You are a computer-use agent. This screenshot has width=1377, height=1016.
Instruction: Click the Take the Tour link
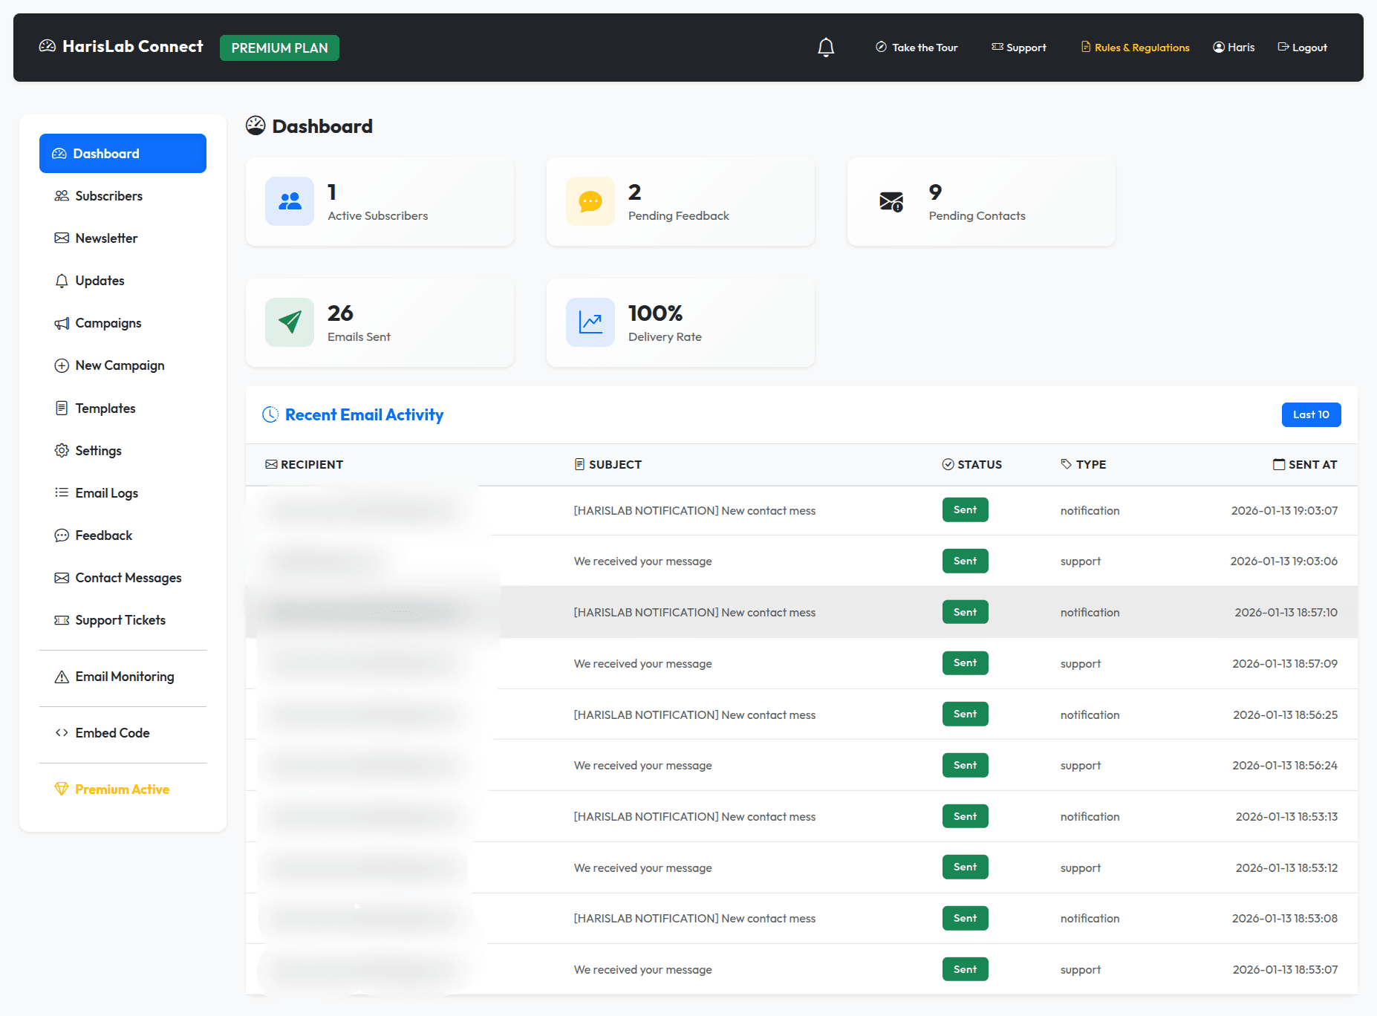pos(917,47)
